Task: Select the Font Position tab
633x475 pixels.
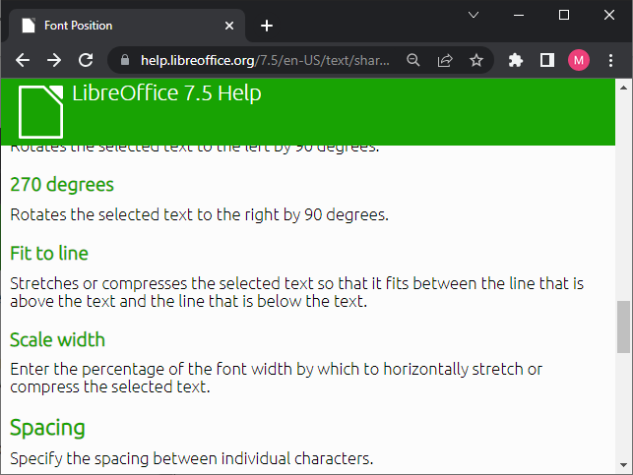Action: click(126, 26)
